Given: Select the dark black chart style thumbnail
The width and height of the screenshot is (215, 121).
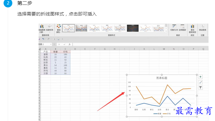Looking at the screenshot, I should (x=133, y=28).
